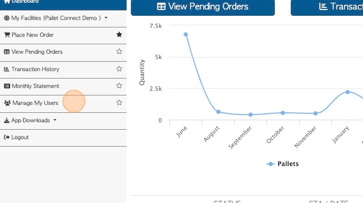The width and height of the screenshot is (363, 203).
Task: Click the table icon next to View Pending Orders in sidebar
Action: pos(7,52)
